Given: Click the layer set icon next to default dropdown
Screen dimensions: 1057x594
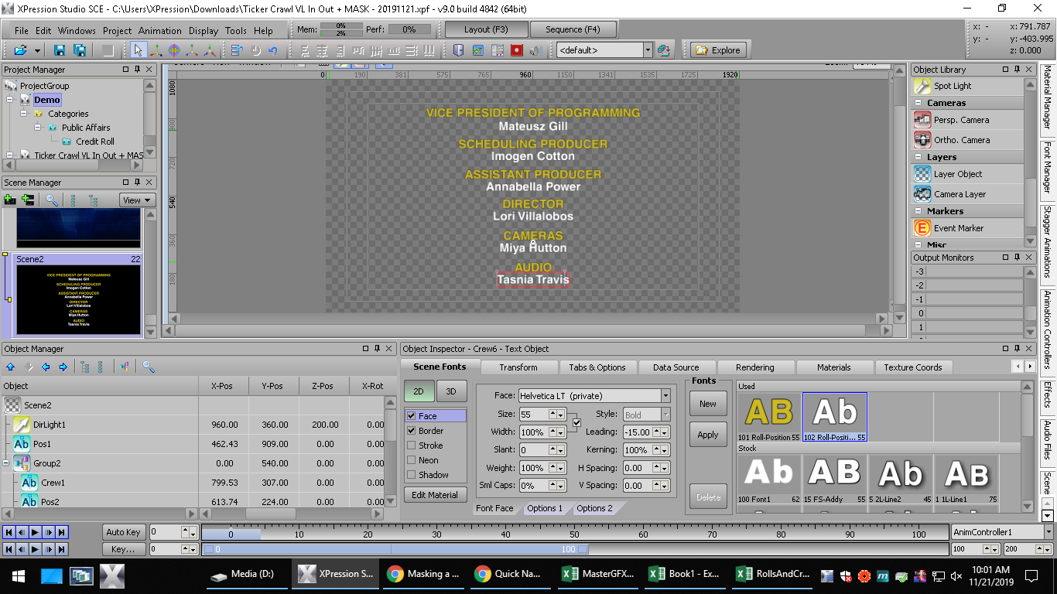Looking at the screenshot, I should tap(663, 50).
